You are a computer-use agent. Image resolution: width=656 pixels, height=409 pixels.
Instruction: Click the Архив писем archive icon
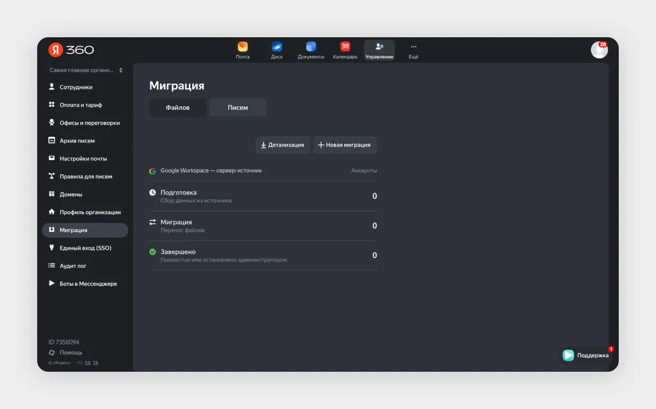click(x=51, y=140)
